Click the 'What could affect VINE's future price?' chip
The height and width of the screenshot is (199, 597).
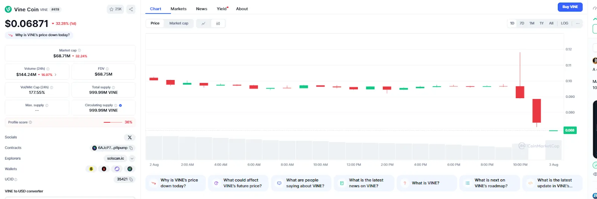click(x=238, y=183)
